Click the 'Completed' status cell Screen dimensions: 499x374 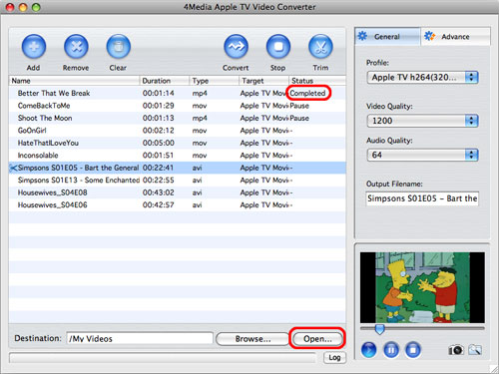point(307,93)
